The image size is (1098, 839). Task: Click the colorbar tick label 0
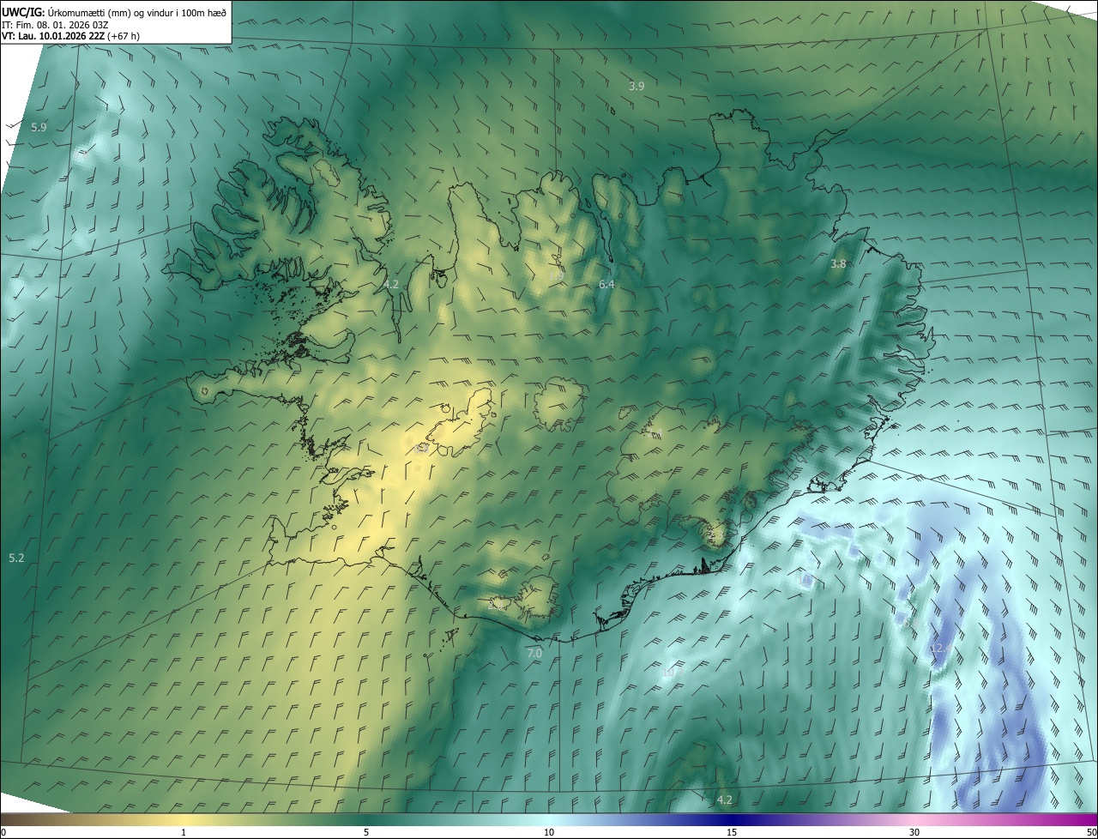[3, 832]
